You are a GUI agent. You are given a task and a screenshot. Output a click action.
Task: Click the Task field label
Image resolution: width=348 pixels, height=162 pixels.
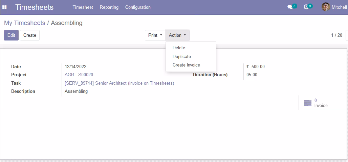(x=16, y=83)
